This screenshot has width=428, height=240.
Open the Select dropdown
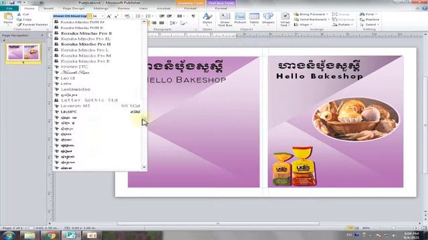370,25
